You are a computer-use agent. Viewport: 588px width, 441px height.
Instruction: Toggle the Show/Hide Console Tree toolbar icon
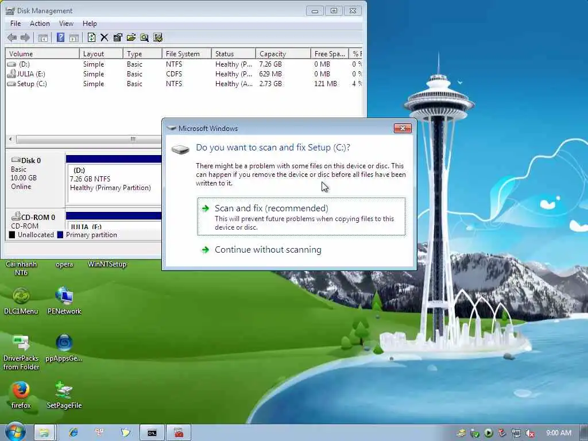pos(42,37)
